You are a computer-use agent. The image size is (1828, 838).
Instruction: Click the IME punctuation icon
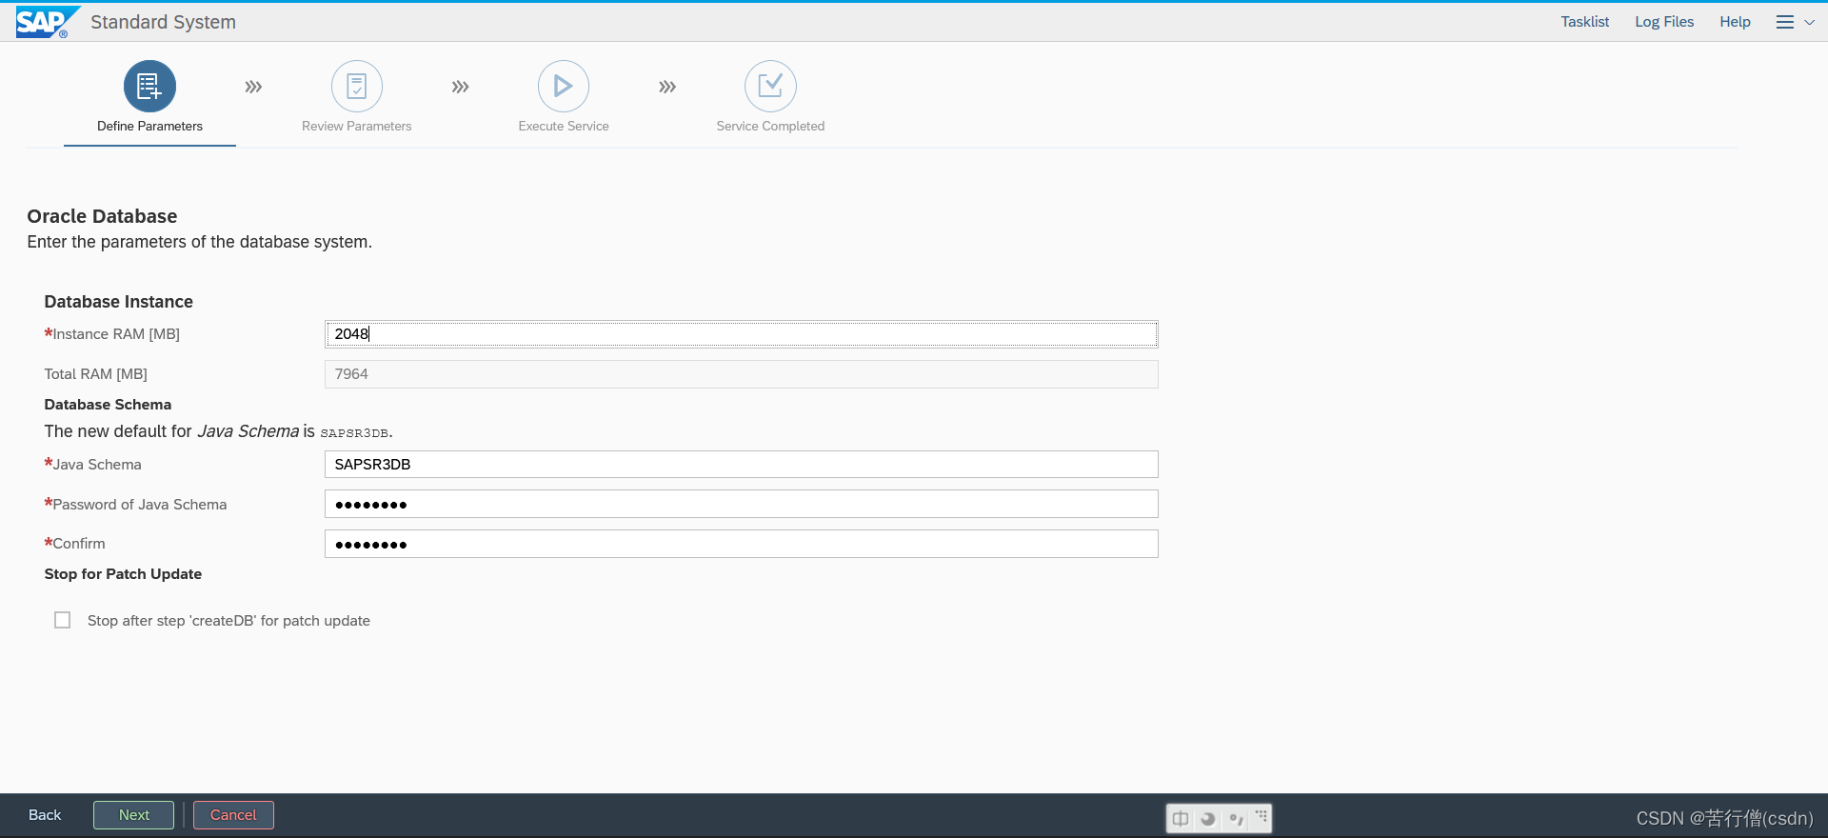pos(1236,818)
